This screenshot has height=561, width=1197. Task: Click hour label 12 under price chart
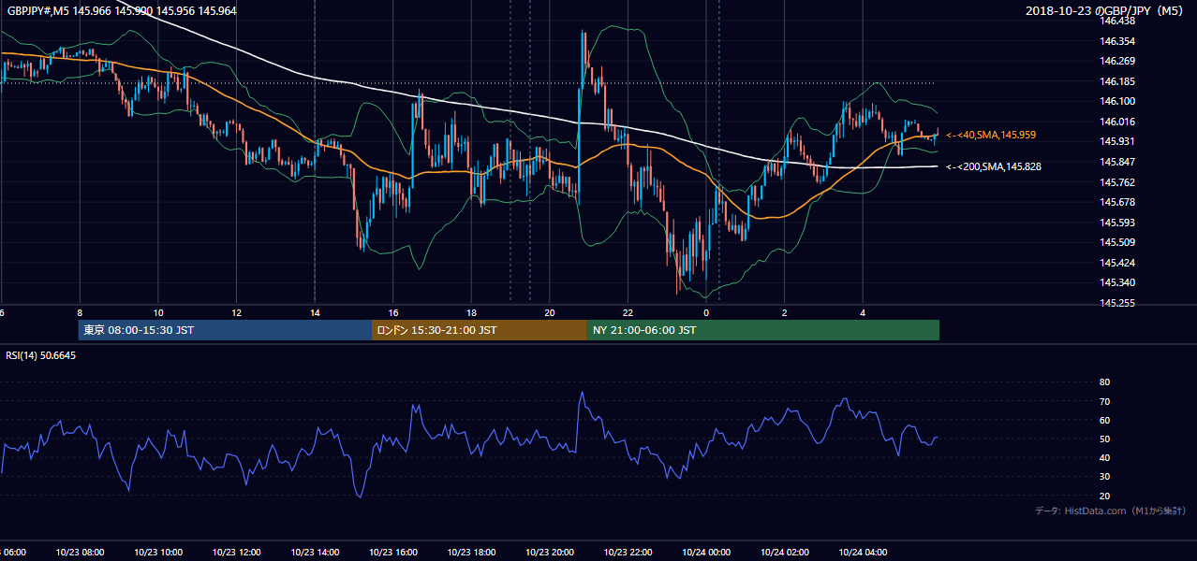[236, 313]
